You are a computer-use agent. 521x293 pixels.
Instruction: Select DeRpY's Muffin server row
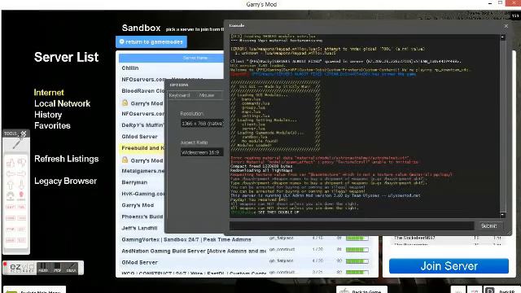click(142, 125)
